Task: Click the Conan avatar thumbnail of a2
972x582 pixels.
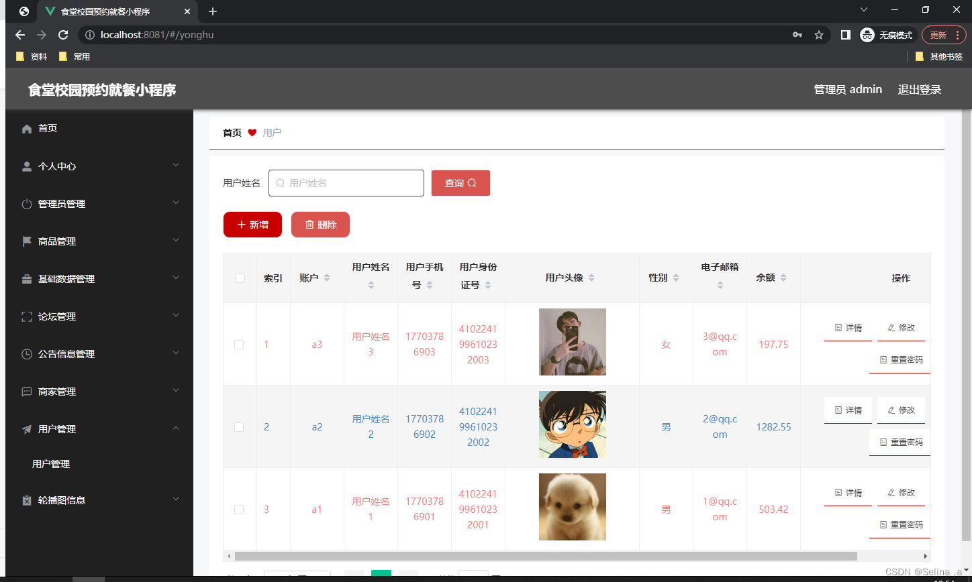Action: [x=573, y=424]
